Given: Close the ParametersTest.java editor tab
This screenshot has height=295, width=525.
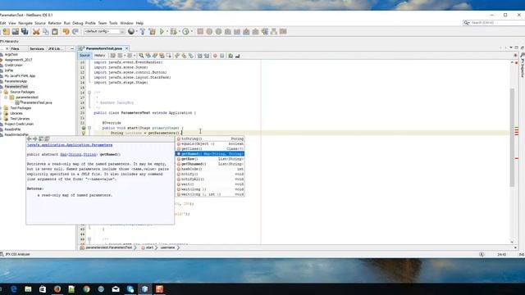Looking at the screenshot, I should point(126,48).
